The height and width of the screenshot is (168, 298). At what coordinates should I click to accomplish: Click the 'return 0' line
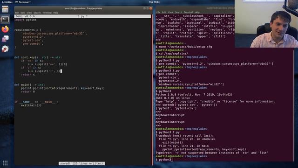[x=28, y=92]
